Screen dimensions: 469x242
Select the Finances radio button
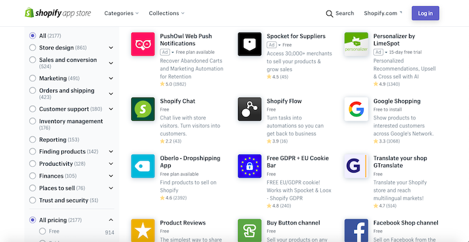tap(33, 176)
